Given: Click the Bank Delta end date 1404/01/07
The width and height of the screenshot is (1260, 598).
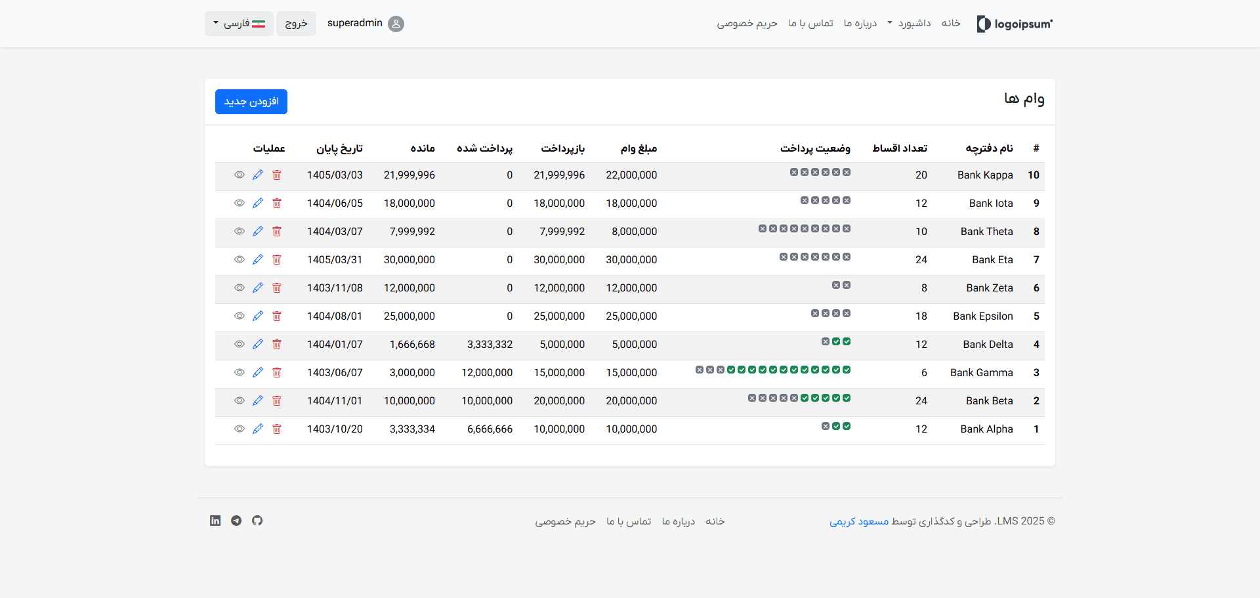Looking at the screenshot, I should [x=335, y=344].
